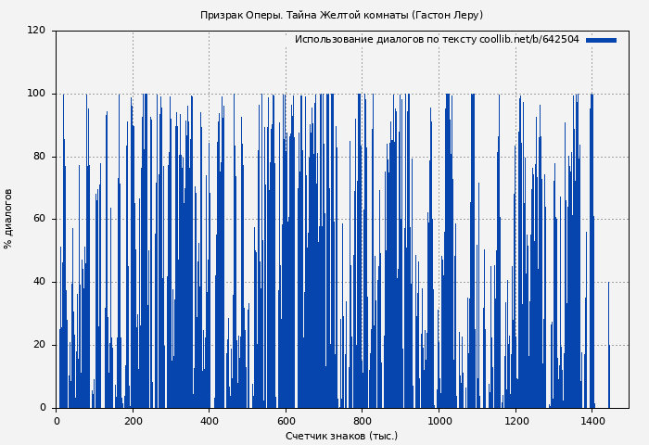649x445 pixels.
Task: Click the x-axis label 'Счетчик знаков (тыс.)'
Action: tap(341, 436)
